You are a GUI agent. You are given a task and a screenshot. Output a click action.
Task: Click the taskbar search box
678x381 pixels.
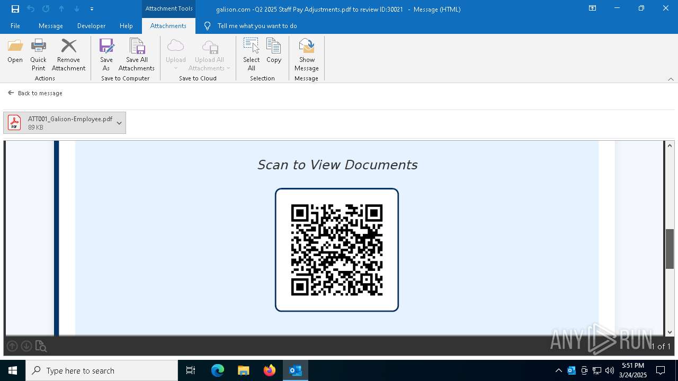tap(102, 370)
